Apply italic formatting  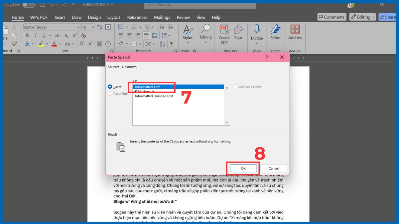[x=35, y=35]
